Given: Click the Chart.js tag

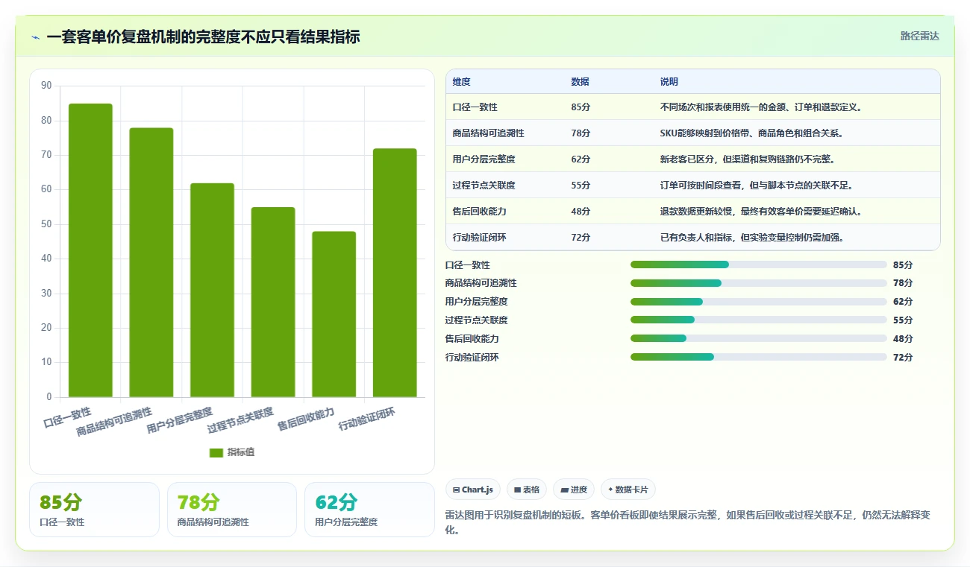Looking at the screenshot, I should (x=473, y=490).
